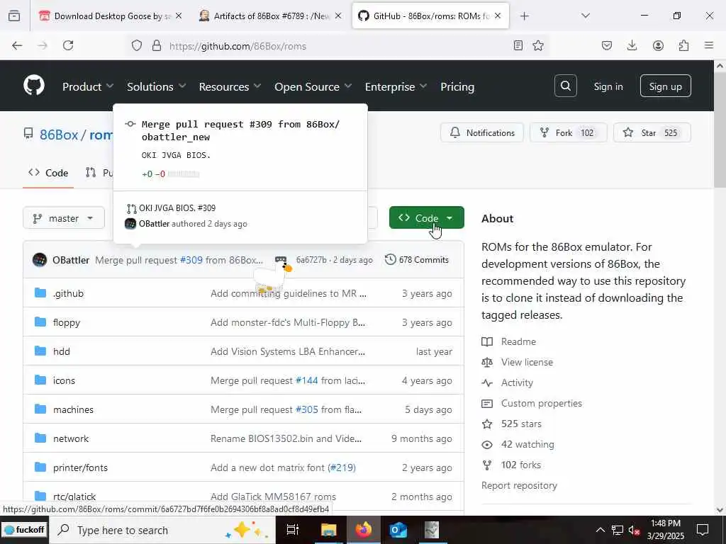726x544 pixels.
Task: Click the Sign up button
Action: coord(665,86)
